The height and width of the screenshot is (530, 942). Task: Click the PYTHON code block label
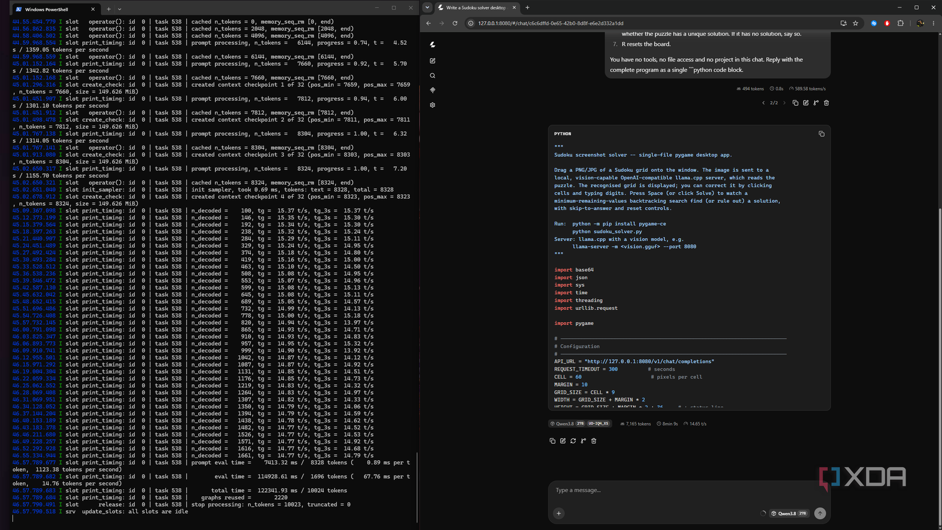562,134
